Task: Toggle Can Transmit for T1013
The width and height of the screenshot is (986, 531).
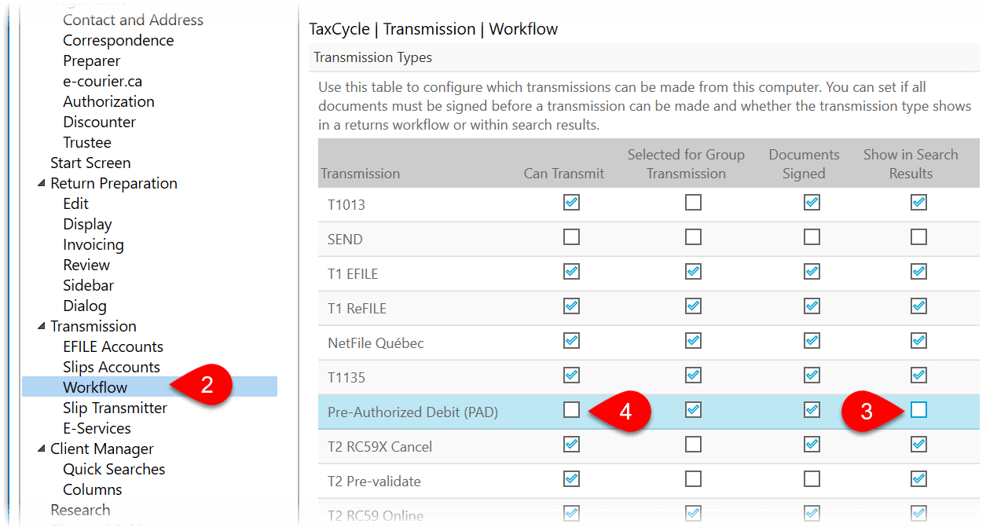Action: pyautogui.click(x=571, y=203)
